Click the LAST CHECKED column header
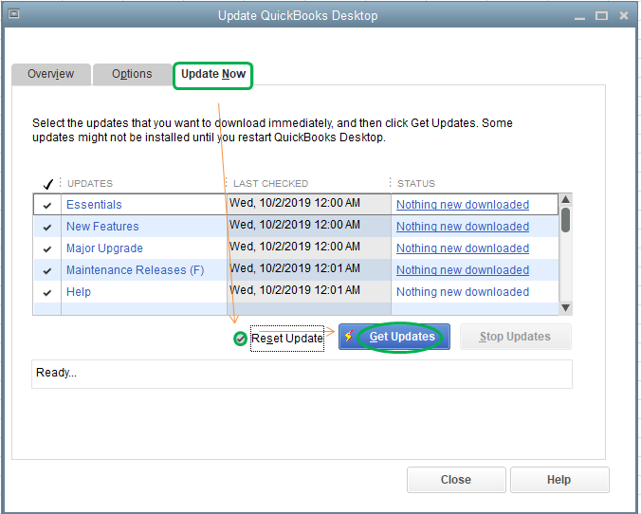 tap(270, 184)
